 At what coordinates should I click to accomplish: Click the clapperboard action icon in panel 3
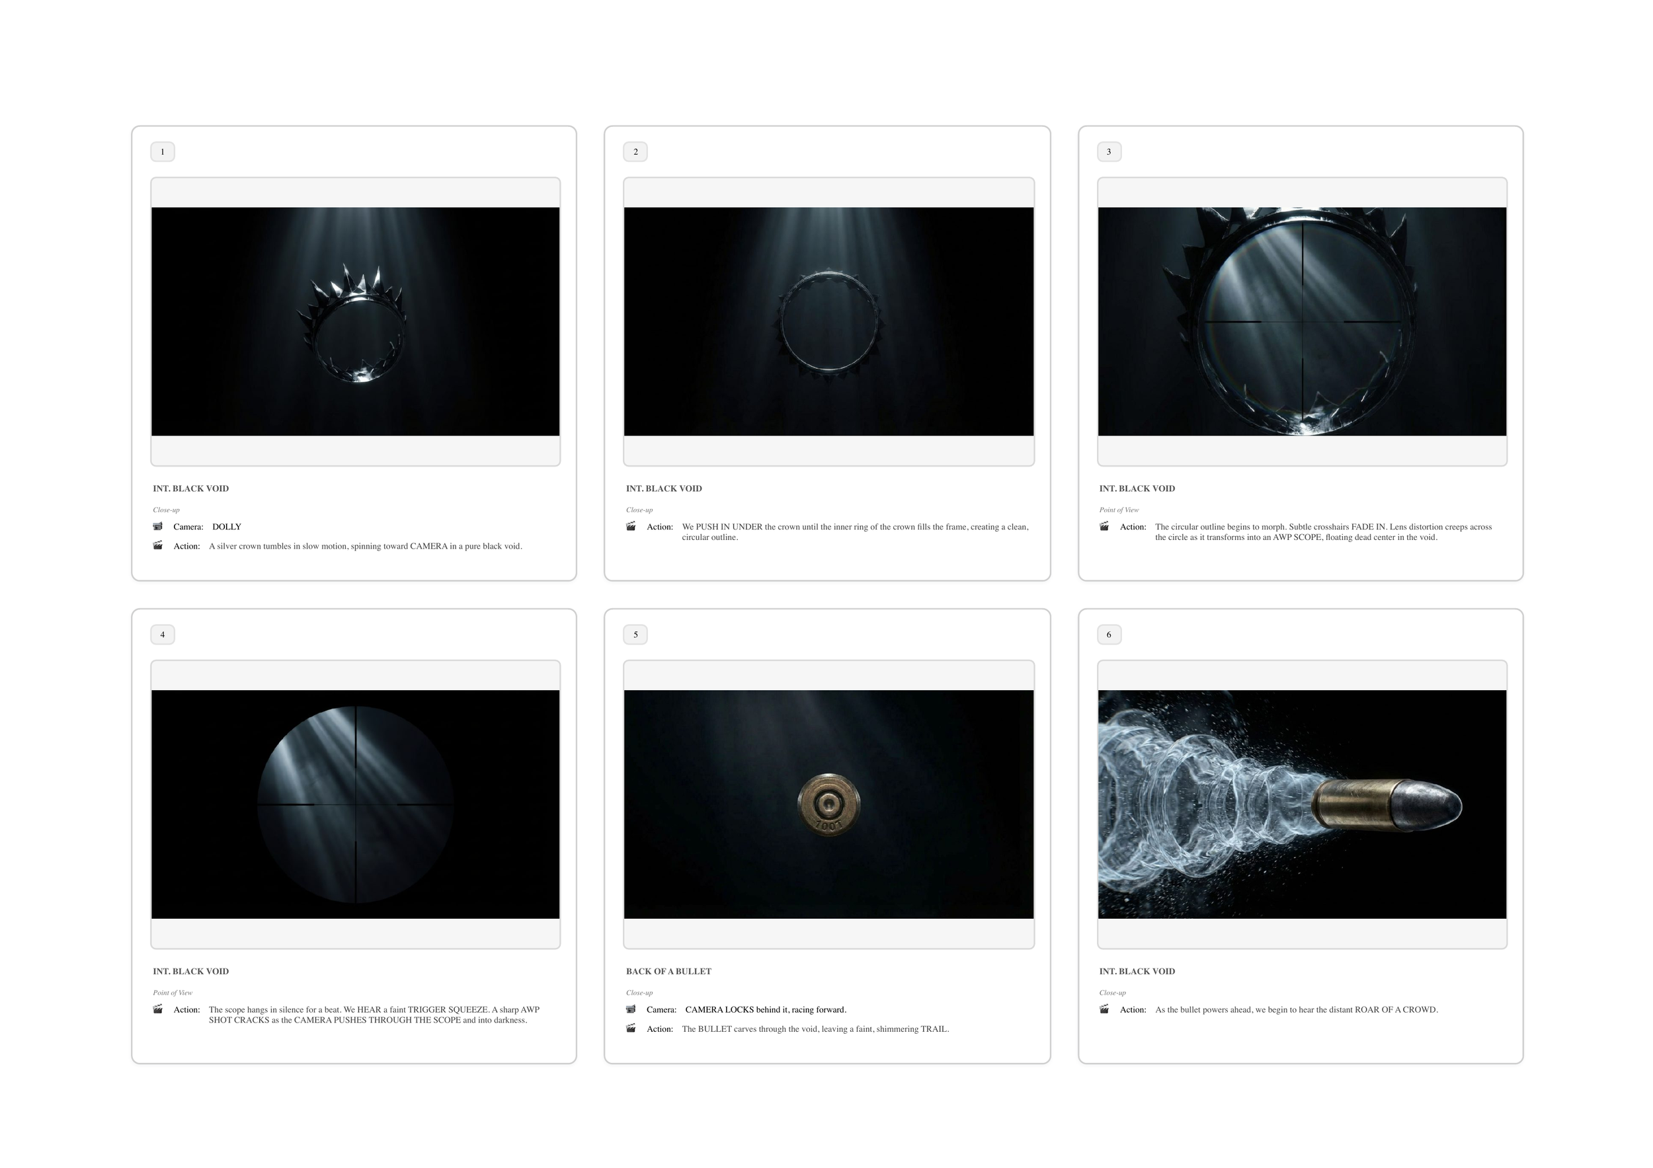[x=1104, y=526]
